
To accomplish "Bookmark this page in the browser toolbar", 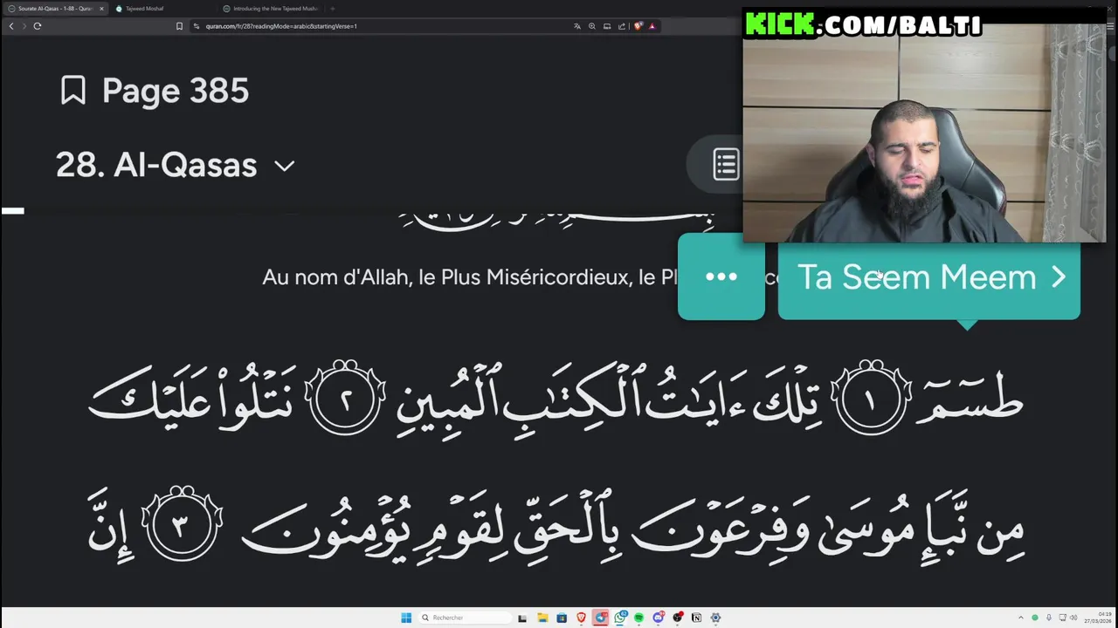I will 179,26.
